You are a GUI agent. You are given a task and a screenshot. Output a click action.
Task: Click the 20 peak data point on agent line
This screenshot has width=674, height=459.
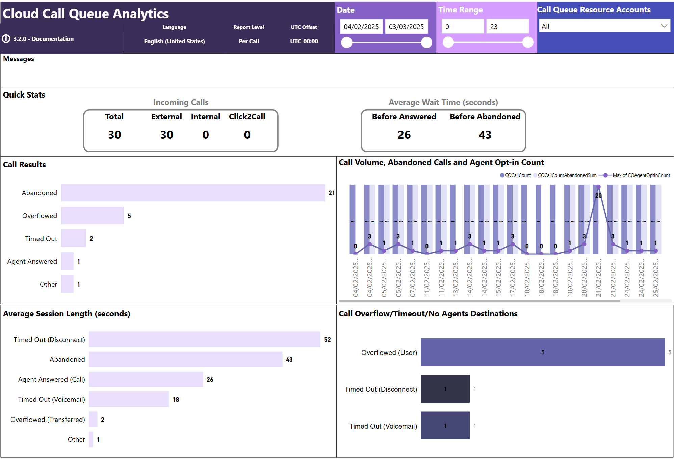pos(598,187)
